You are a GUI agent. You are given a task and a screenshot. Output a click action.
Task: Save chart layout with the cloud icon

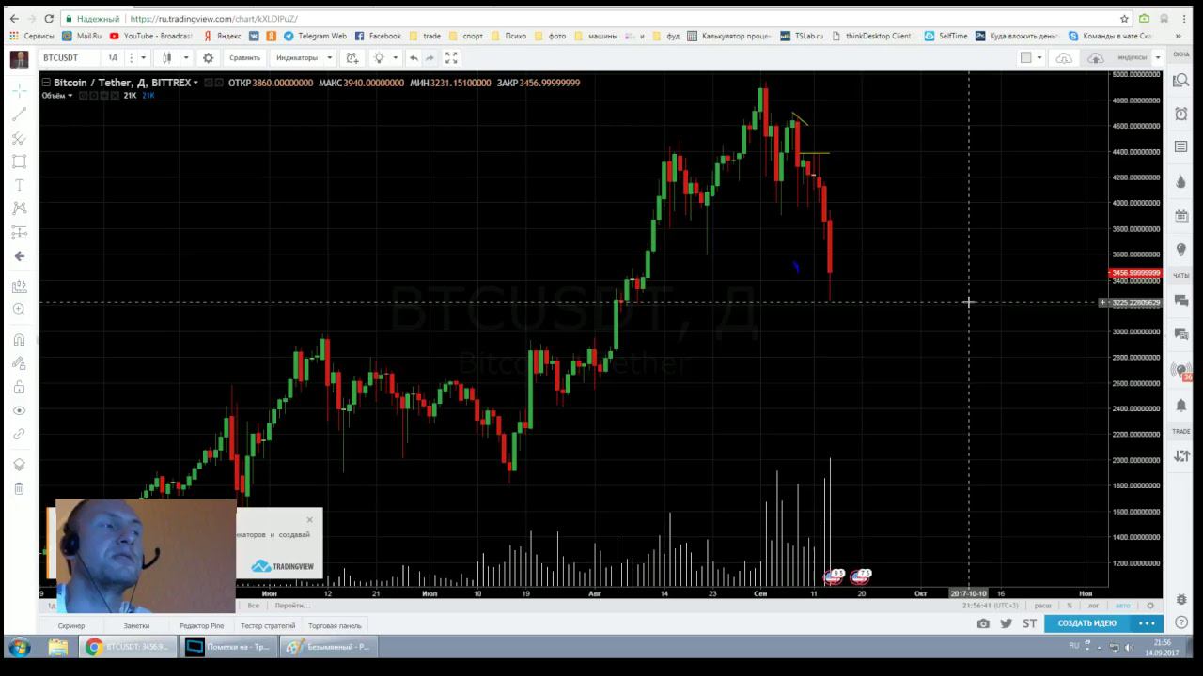1064,58
